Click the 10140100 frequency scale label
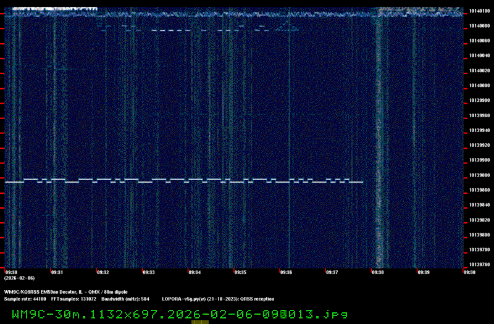This screenshot has height=324, width=494. click(479, 11)
